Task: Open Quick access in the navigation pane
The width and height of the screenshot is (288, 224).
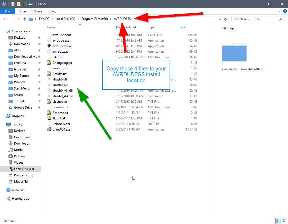Action: [21, 31]
